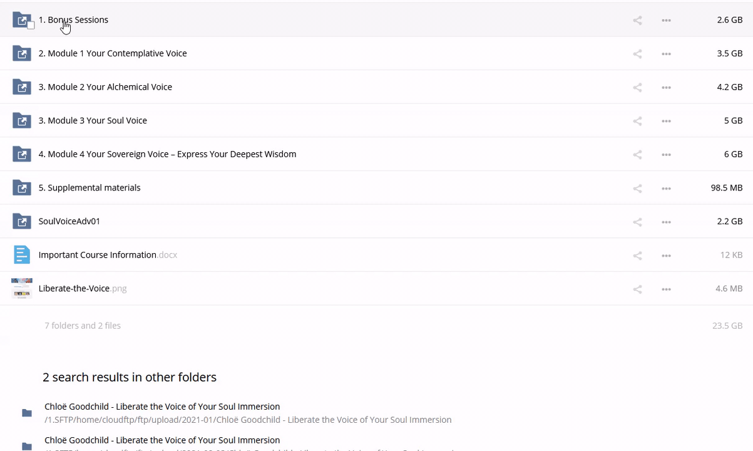The height and width of the screenshot is (451, 753).
Task: Open the Important Course Information document icon
Action: pyautogui.click(x=22, y=255)
